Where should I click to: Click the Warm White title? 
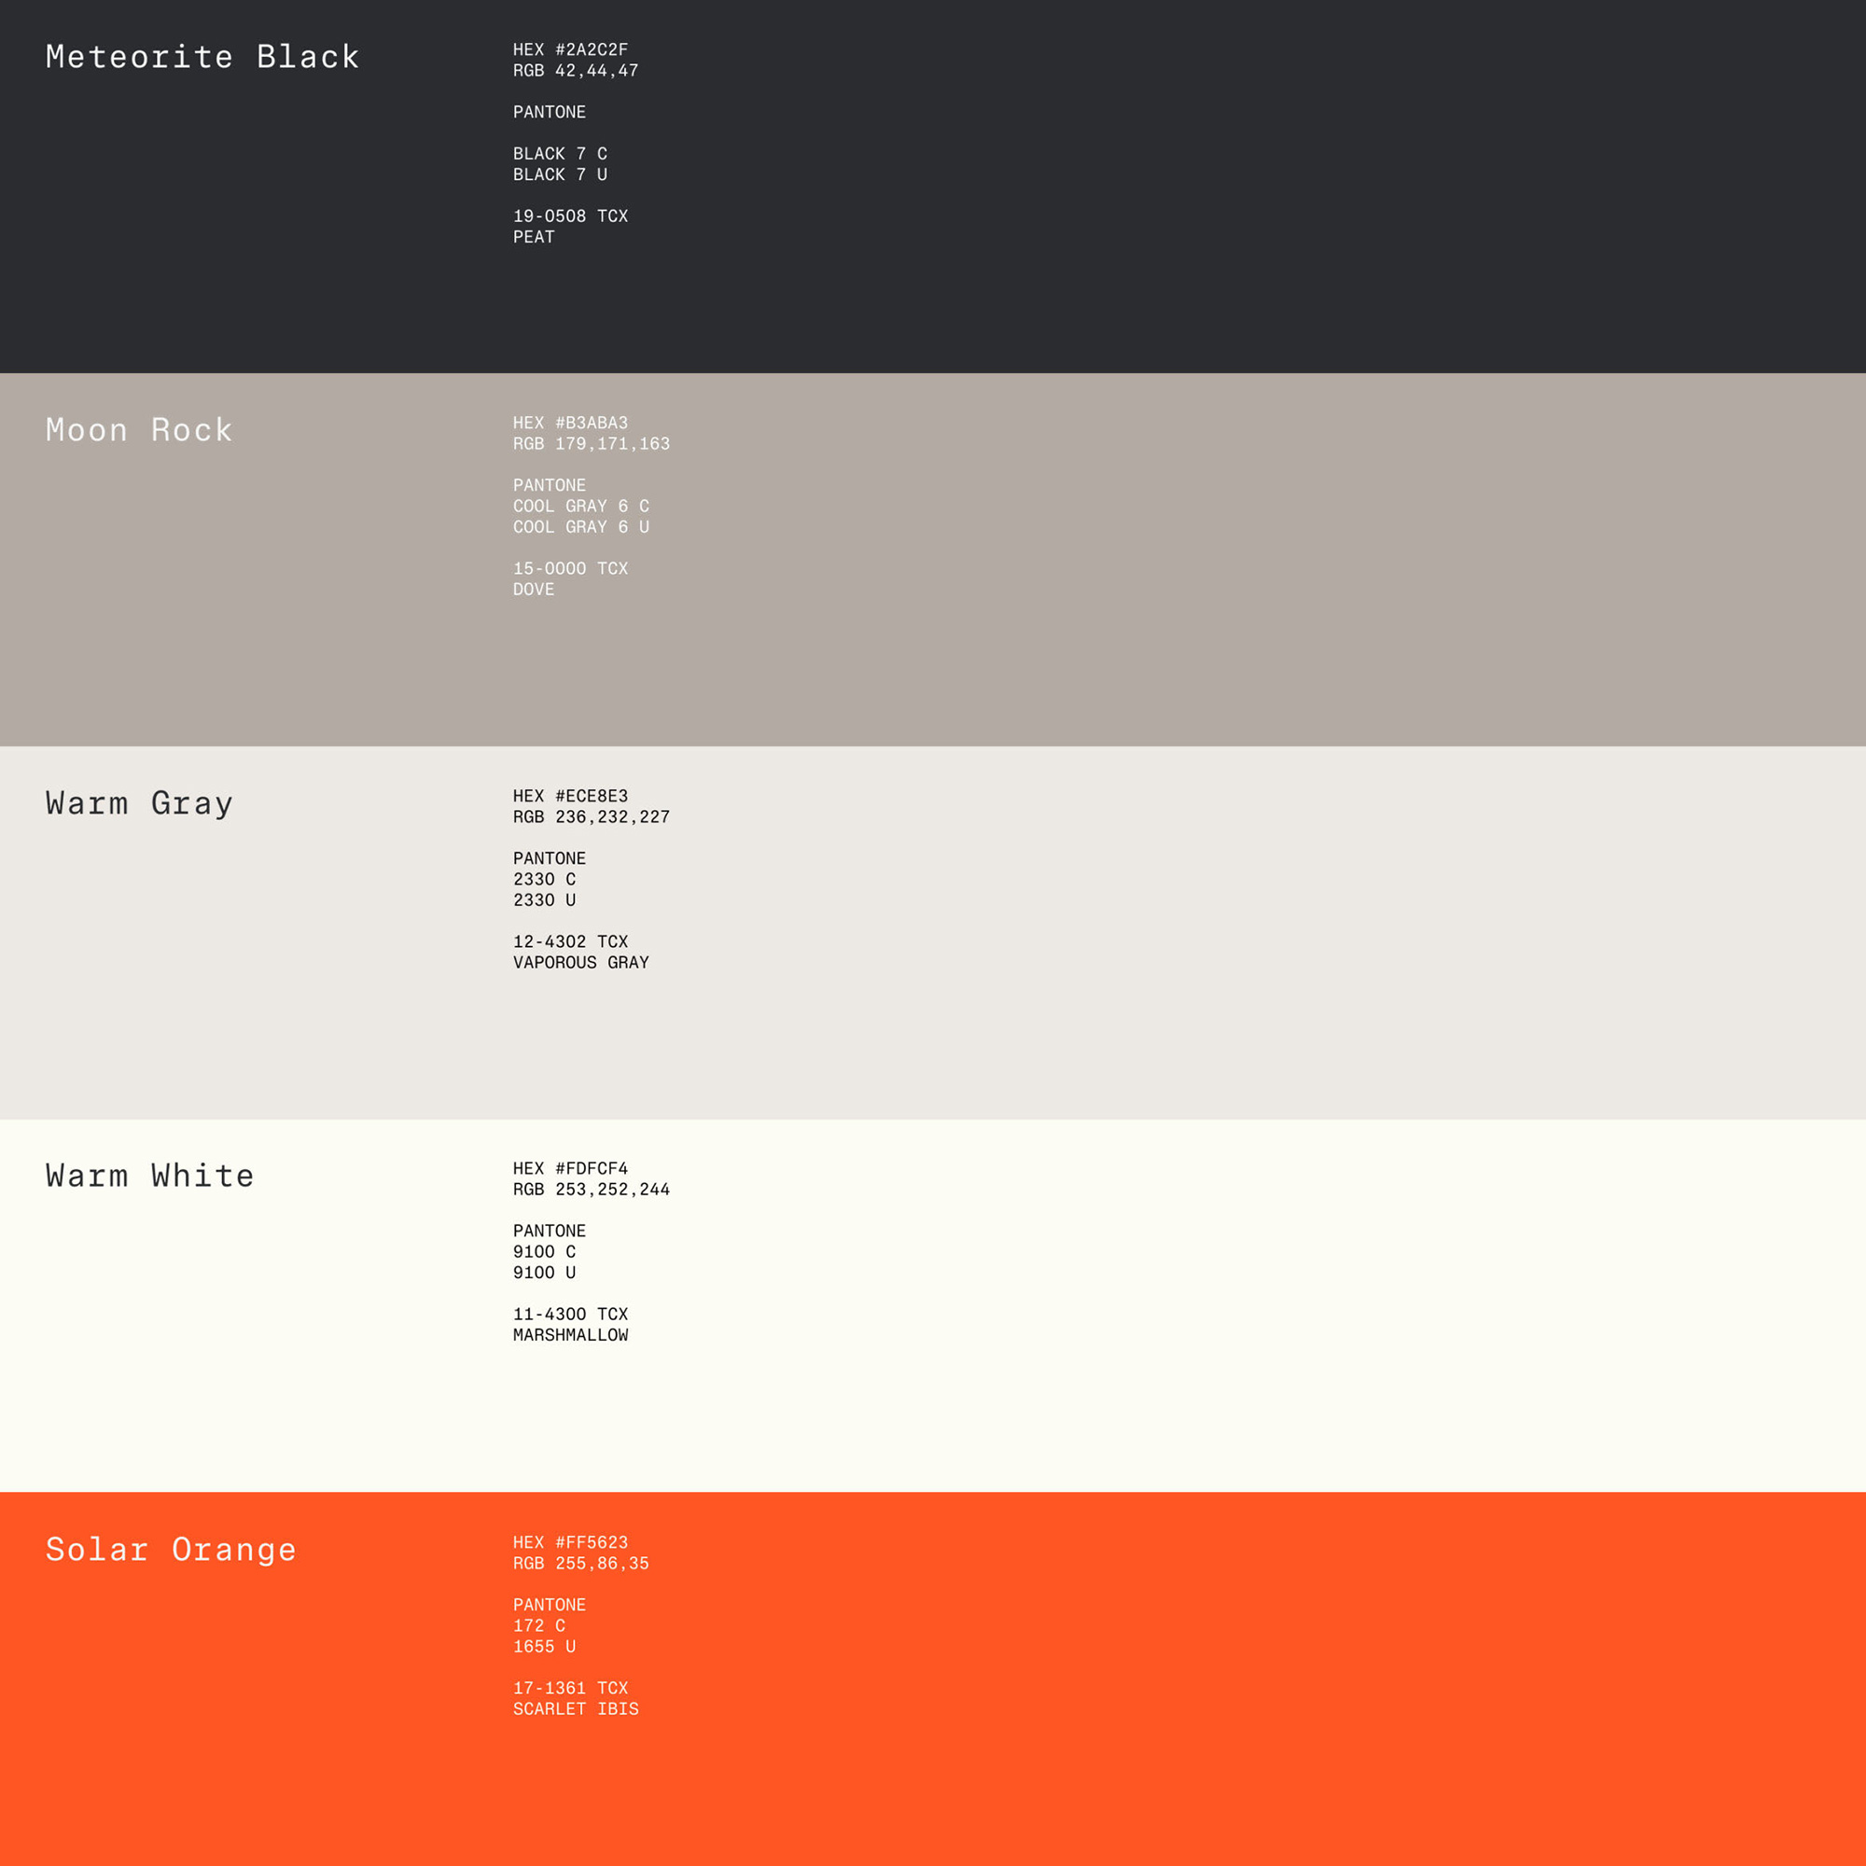coord(149,1176)
